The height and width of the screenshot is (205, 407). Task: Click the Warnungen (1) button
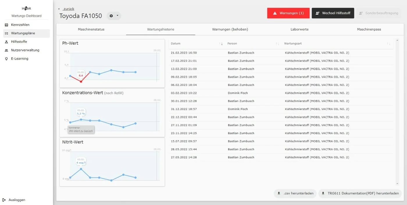(288, 13)
